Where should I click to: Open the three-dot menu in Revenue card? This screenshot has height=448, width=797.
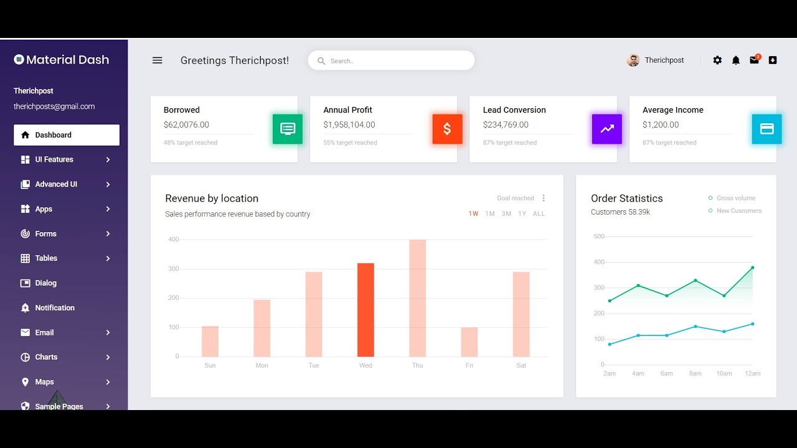click(544, 198)
